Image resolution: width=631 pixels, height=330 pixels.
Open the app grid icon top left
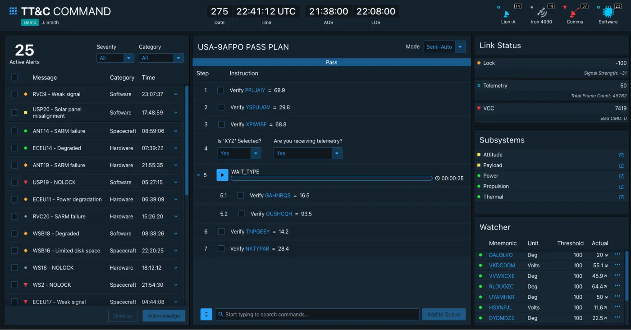click(x=13, y=11)
